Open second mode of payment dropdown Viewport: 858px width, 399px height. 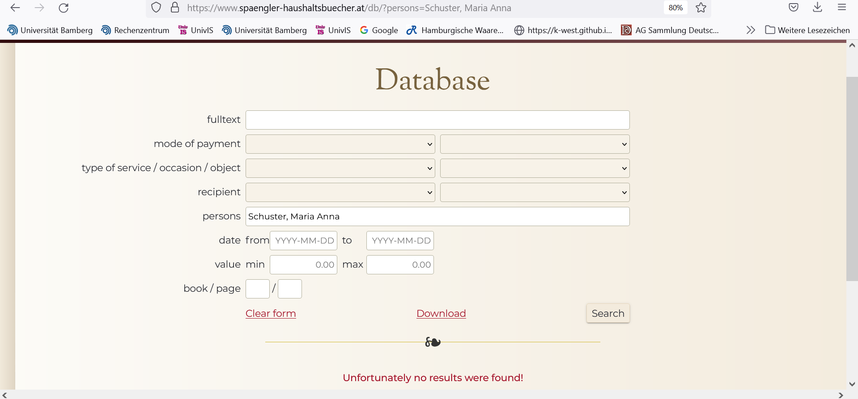coord(535,144)
